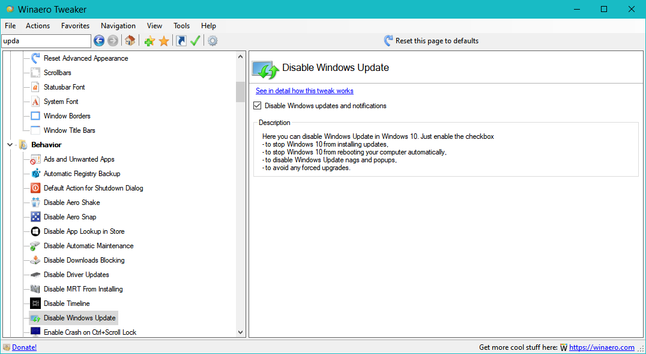
Task: Select Disable Driver Updates text
Action: click(77, 275)
